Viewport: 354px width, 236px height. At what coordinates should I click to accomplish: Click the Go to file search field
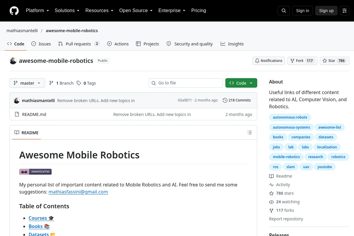point(186,83)
